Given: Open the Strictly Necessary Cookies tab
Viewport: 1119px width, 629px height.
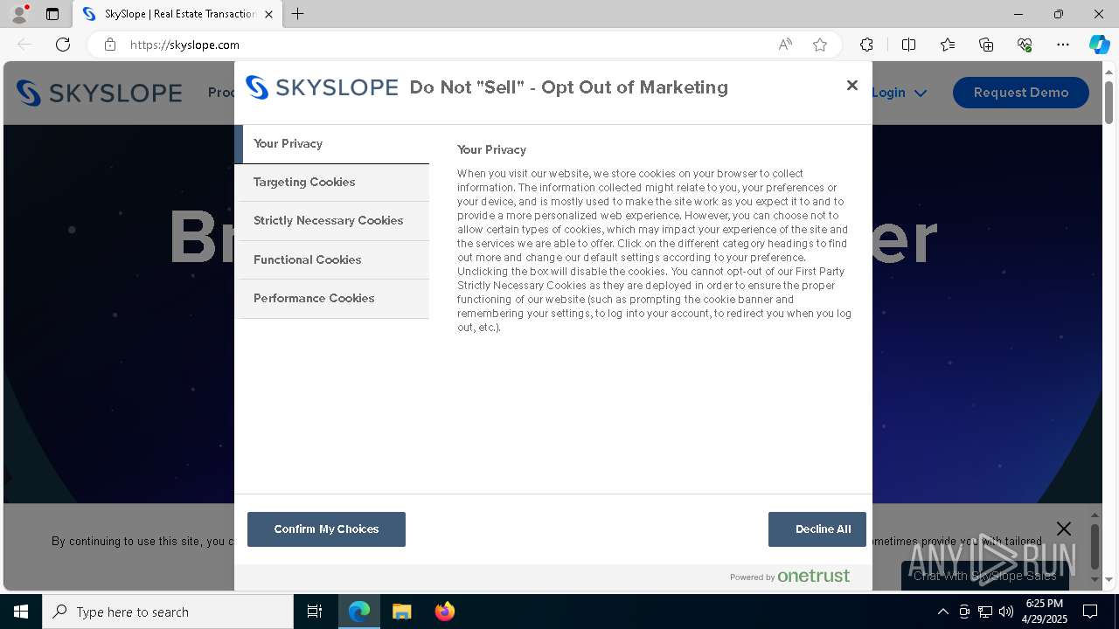Looking at the screenshot, I should pyautogui.click(x=332, y=221).
